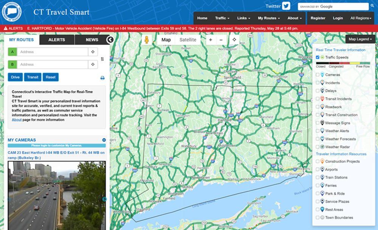Screen dimensions: 378x230
Task: Click the Cameras legend pin icon
Action: point(322,75)
